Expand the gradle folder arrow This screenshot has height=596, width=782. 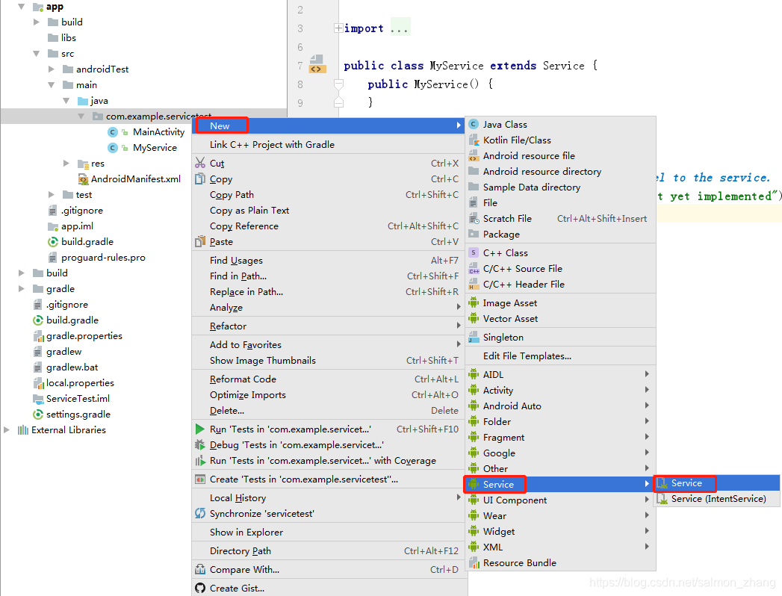21,288
